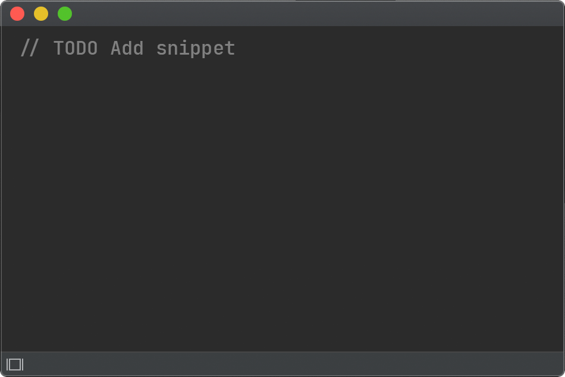The image size is (565, 377).
Task: Click the word "Add" in the comment
Action: pos(127,49)
